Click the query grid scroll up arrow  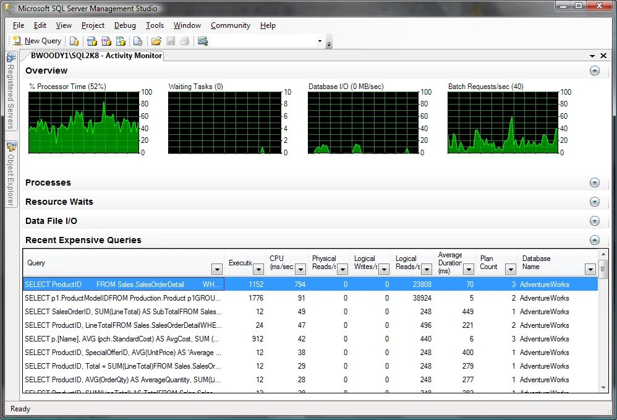tap(603, 255)
